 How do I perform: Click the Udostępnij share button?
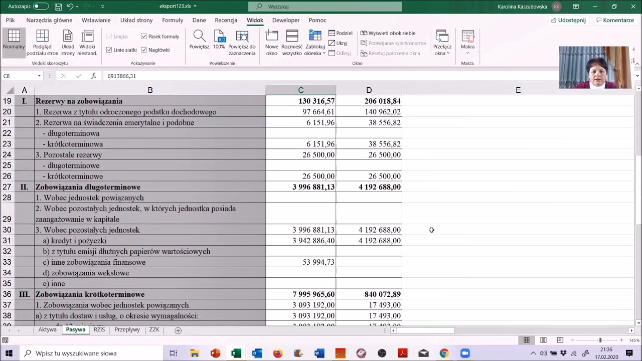click(x=568, y=20)
